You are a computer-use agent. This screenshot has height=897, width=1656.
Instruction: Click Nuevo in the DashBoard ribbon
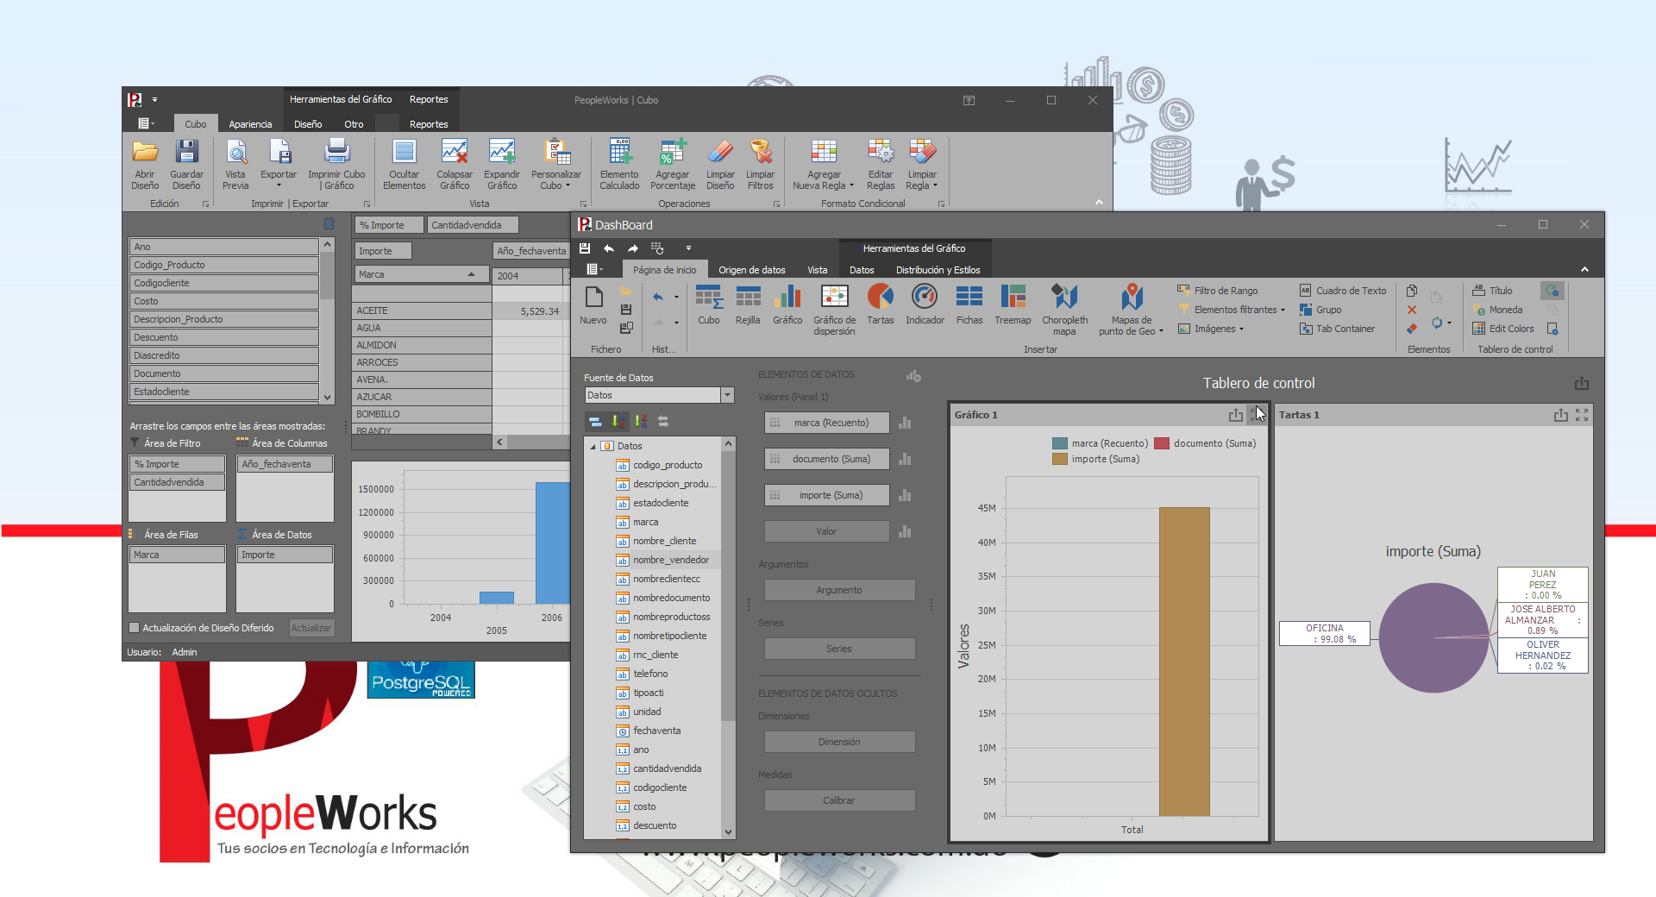(593, 305)
